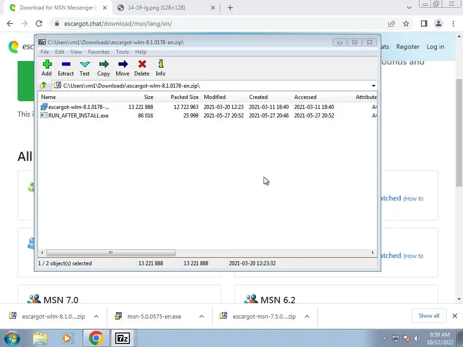Expand Chrome tab search chevron

point(409,8)
